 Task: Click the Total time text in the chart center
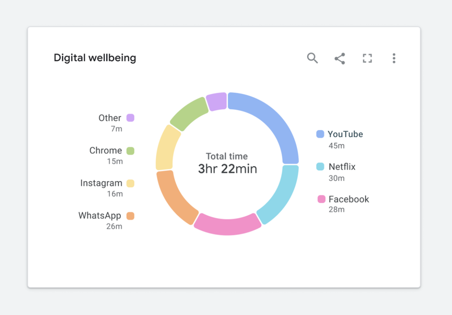226,156
